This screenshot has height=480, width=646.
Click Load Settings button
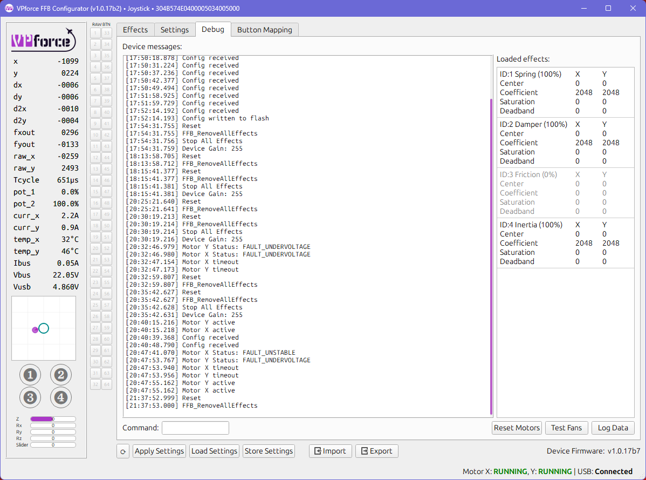point(214,451)
